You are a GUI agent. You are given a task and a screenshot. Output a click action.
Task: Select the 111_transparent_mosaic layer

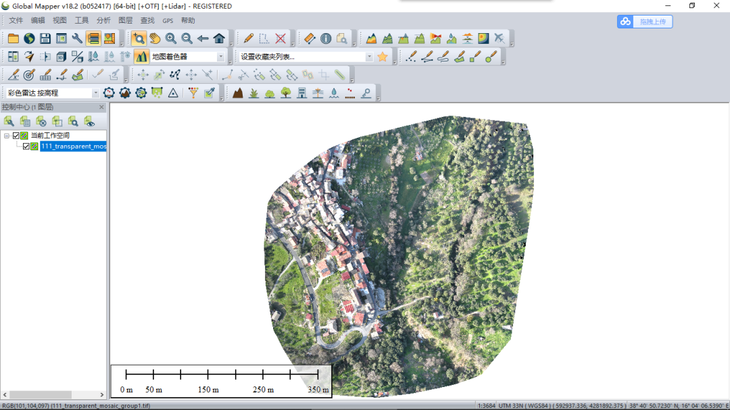click(73, 146)
